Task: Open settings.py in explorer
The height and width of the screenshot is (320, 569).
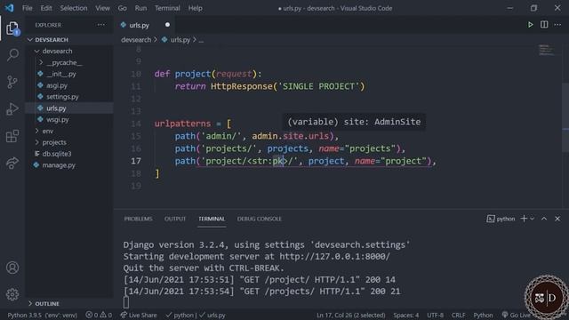Action: coord(62,97)
